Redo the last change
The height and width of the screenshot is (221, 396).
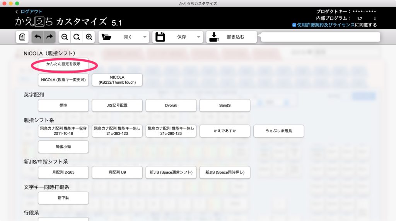(x=50, y=37)
